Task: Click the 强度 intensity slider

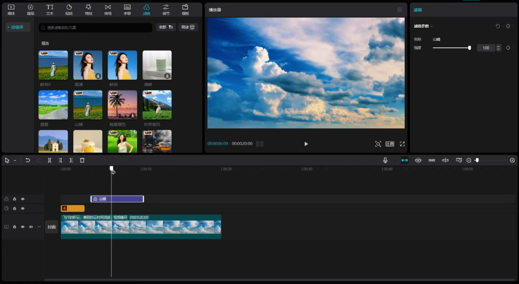Action: [x=451, y=48]
